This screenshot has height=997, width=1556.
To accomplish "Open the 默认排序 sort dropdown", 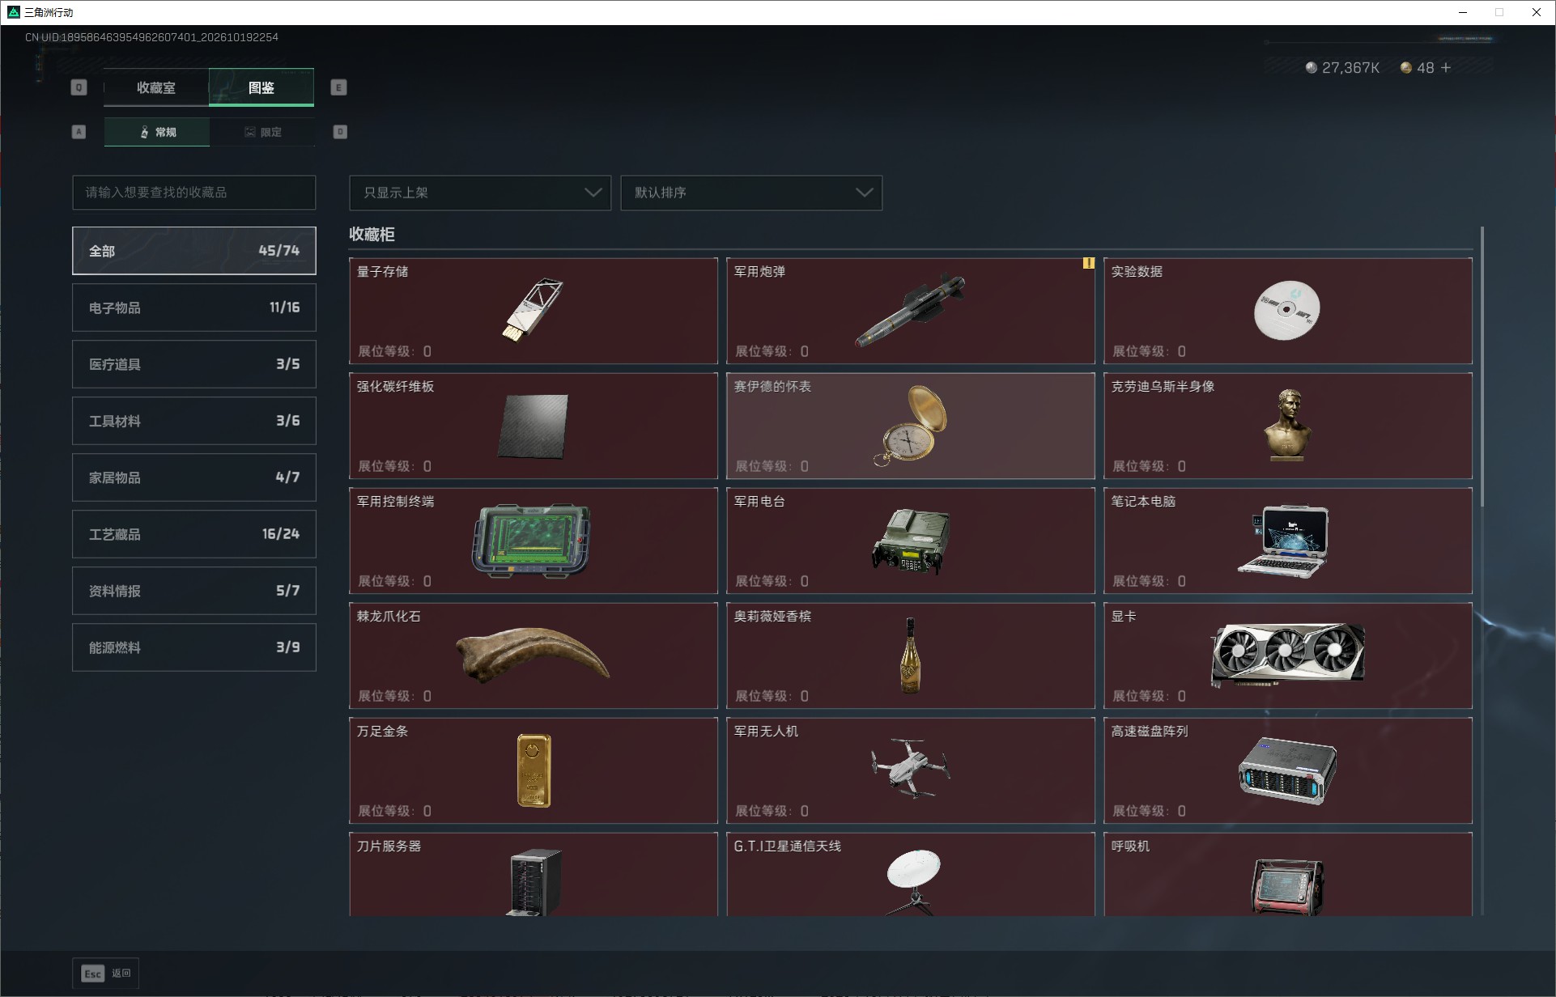I will point(751,193).
